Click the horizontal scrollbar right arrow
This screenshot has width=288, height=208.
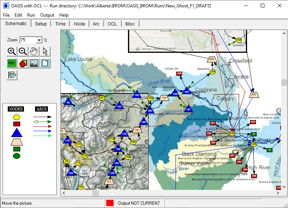tap(278, 193)
